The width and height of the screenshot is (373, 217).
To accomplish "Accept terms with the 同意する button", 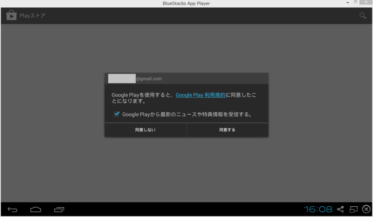I will tap(228, 130).
